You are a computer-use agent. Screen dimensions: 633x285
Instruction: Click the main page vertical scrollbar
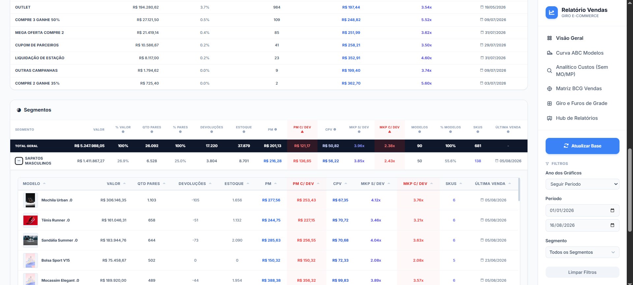click(x=630, y=190)
